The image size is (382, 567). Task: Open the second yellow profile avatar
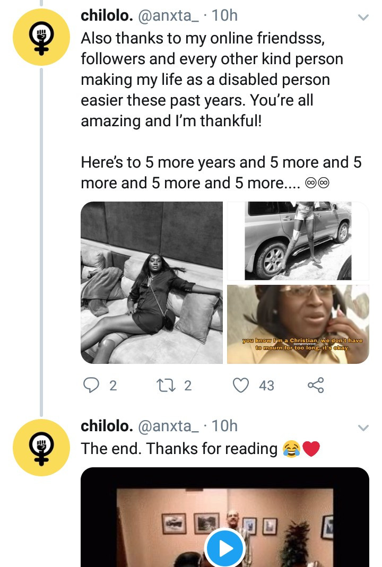[41, 447]
